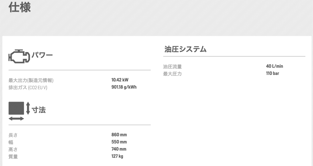Click the 740 mm height value

click(x=119, y=149)
